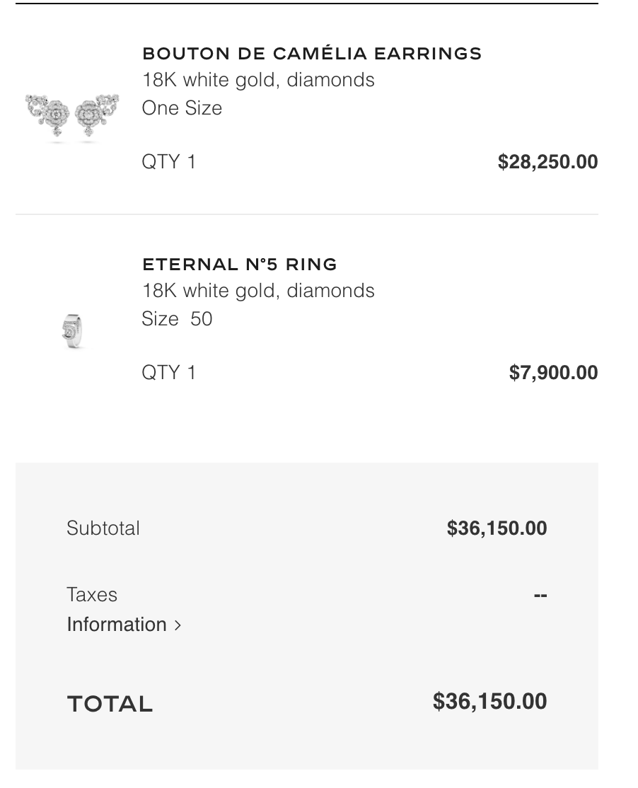Click the ring's 18K white gold description

[x=258, y=291]
